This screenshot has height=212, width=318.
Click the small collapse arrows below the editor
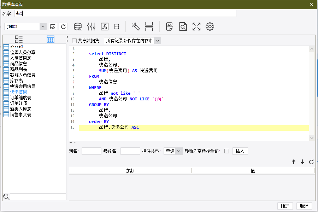point(72,142)
